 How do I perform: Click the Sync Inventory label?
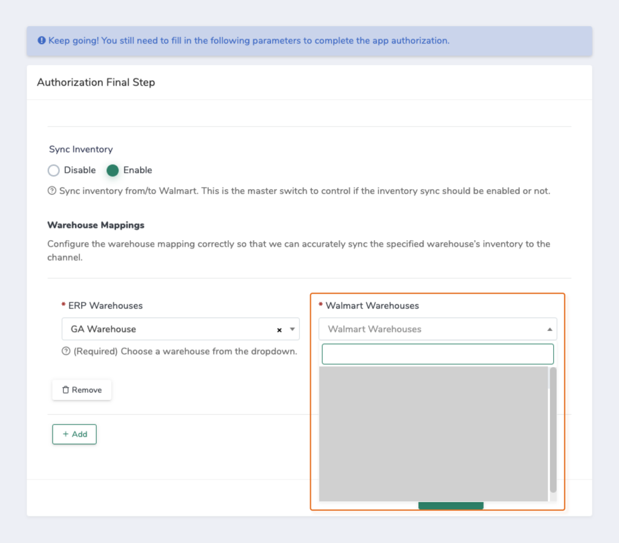click(x=81, y=149)
